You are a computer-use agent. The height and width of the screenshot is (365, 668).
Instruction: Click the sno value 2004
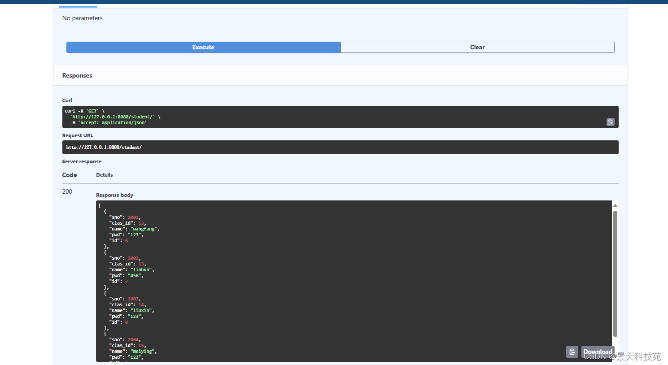[133, 339]
